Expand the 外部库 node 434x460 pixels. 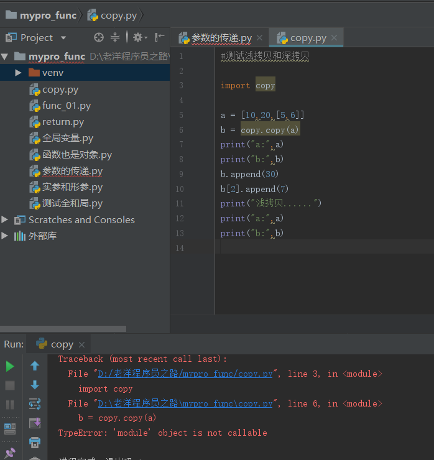coord(5,236)
